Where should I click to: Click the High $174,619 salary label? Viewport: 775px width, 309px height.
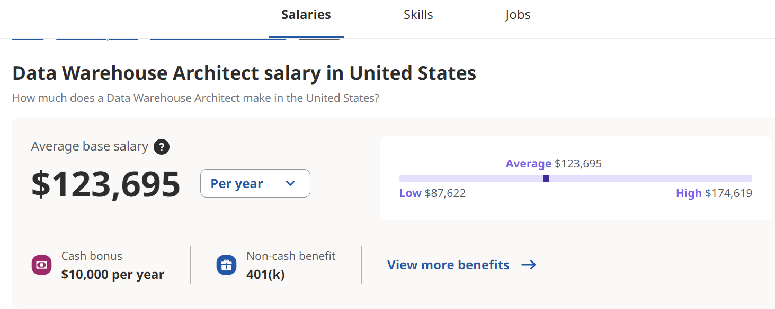pyautogui.click(x=714, y=193)
